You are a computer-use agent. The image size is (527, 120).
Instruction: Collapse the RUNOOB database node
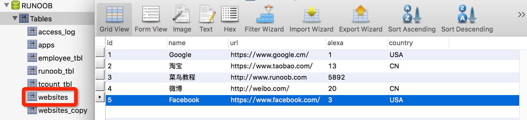[6, 5]
